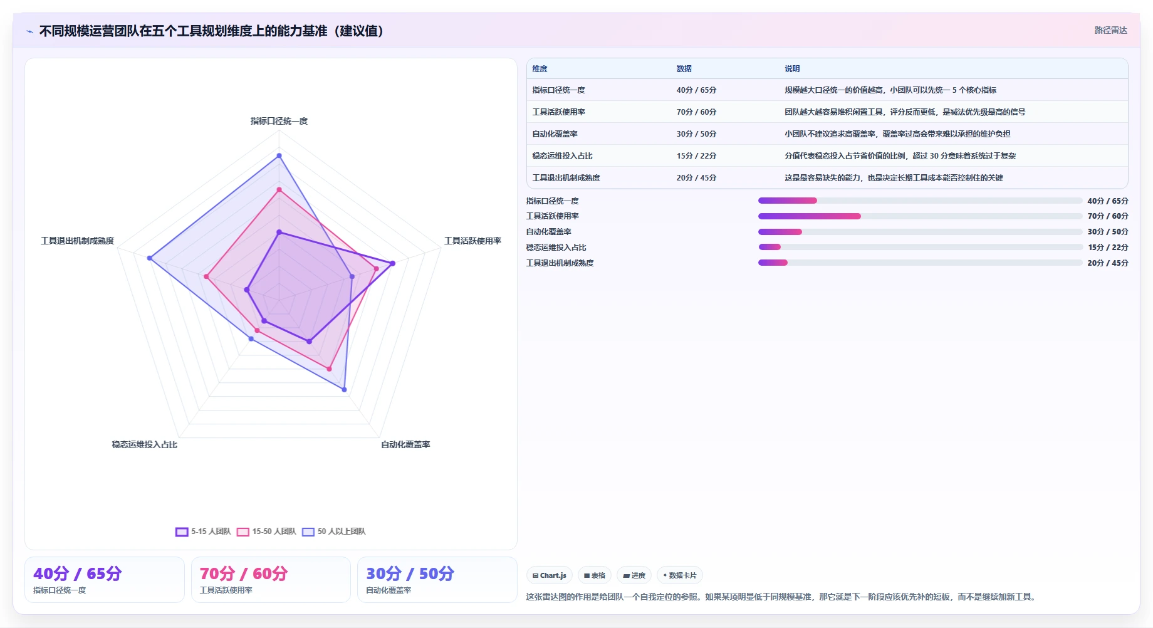This screenshot has width=1153, height=628.
Task: Click the 维度 column header
Action: tap(540, 69)
